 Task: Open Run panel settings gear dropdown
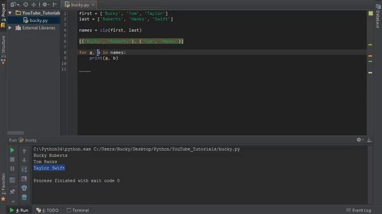point(360,140)
